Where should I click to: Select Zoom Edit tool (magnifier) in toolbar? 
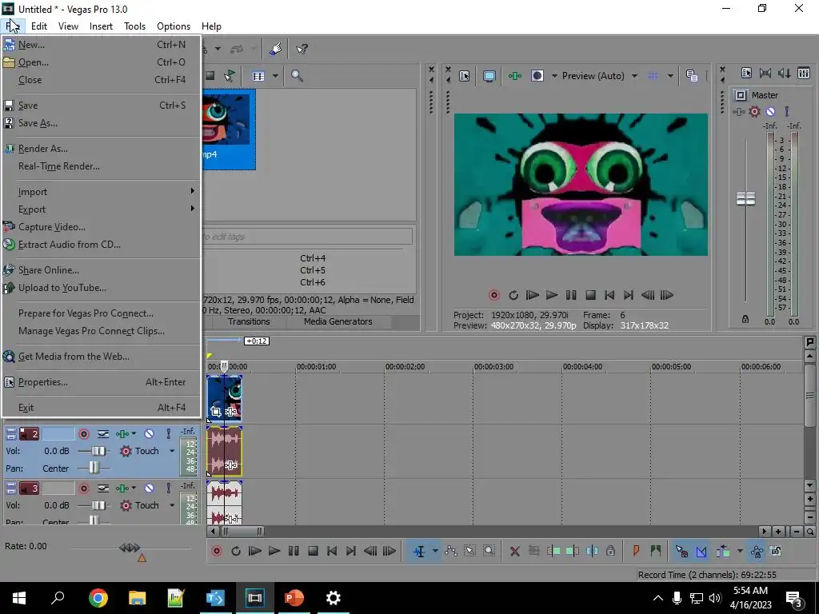pyautogui.click(x=489, y=551)
